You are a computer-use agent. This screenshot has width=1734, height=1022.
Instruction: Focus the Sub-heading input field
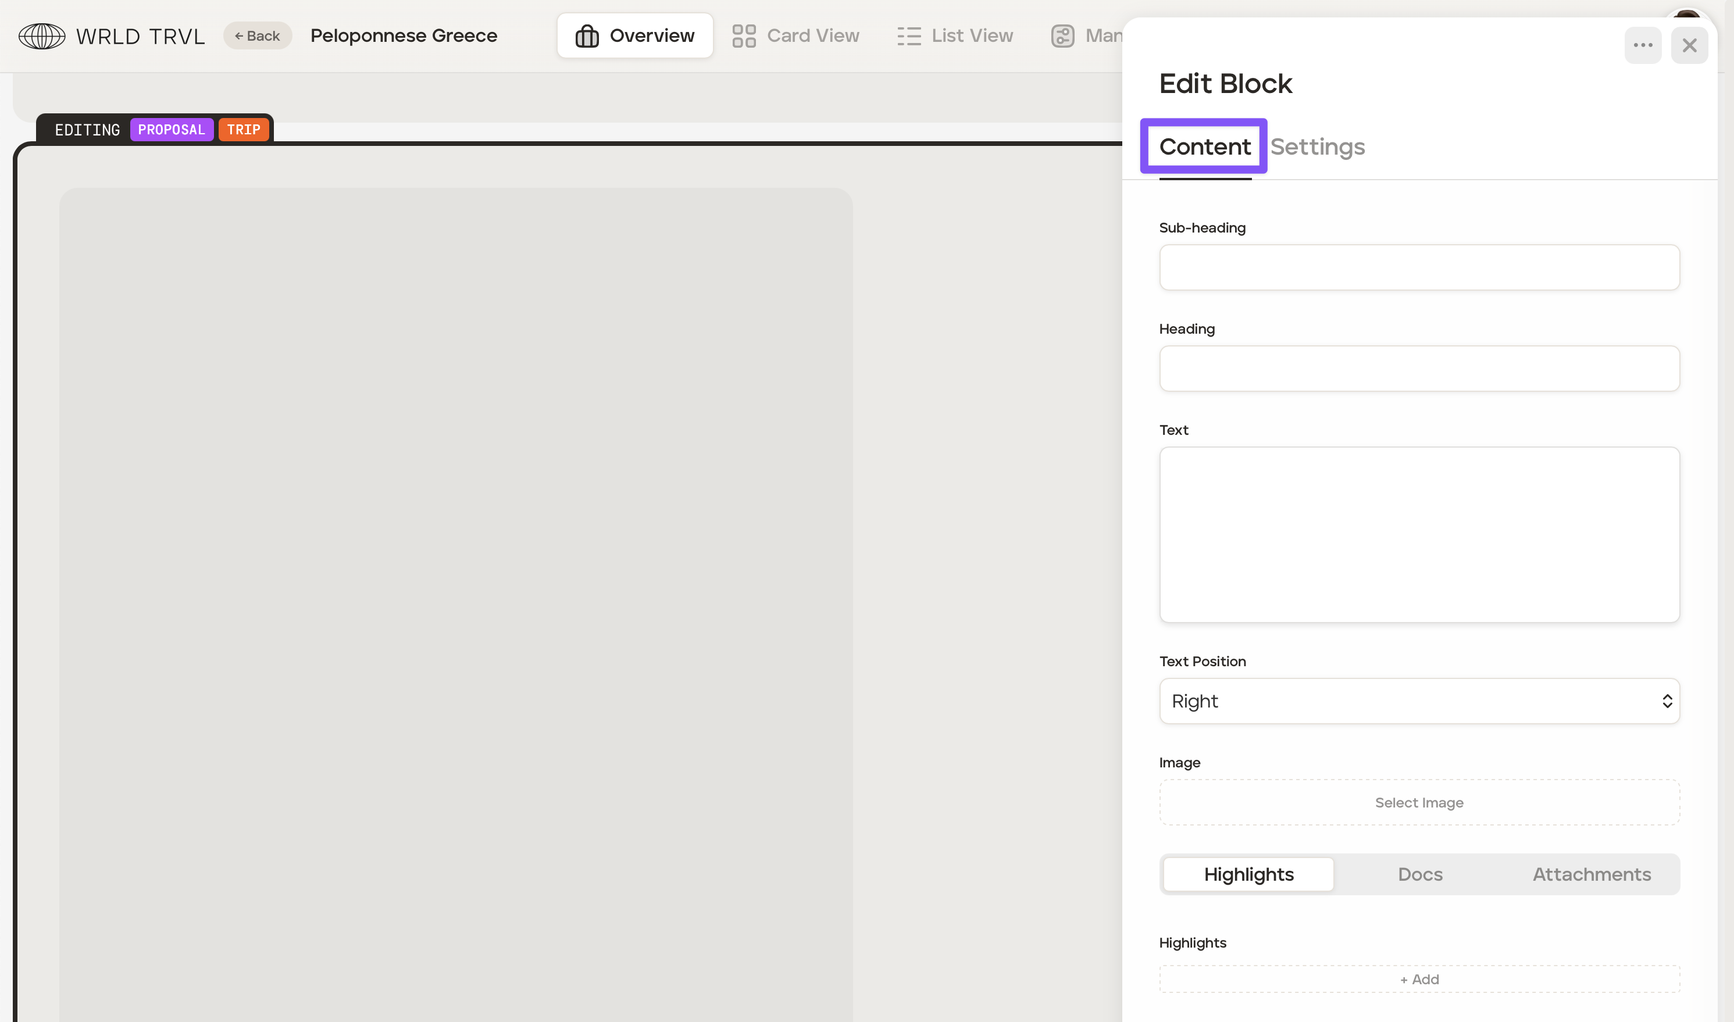pos(1419,267)
